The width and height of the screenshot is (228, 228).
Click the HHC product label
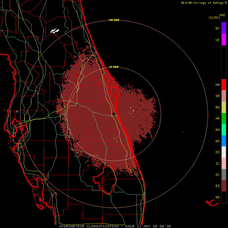(223, 15)
